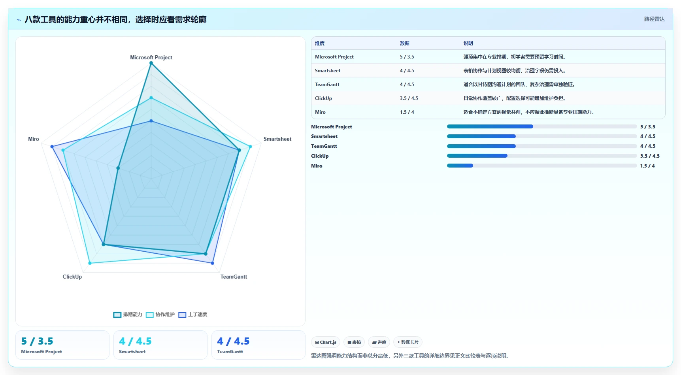Click the 1.5 / 4 value beside Miro progress bar
This screenshot has width=681, height=375.
(x=647, y=166)
